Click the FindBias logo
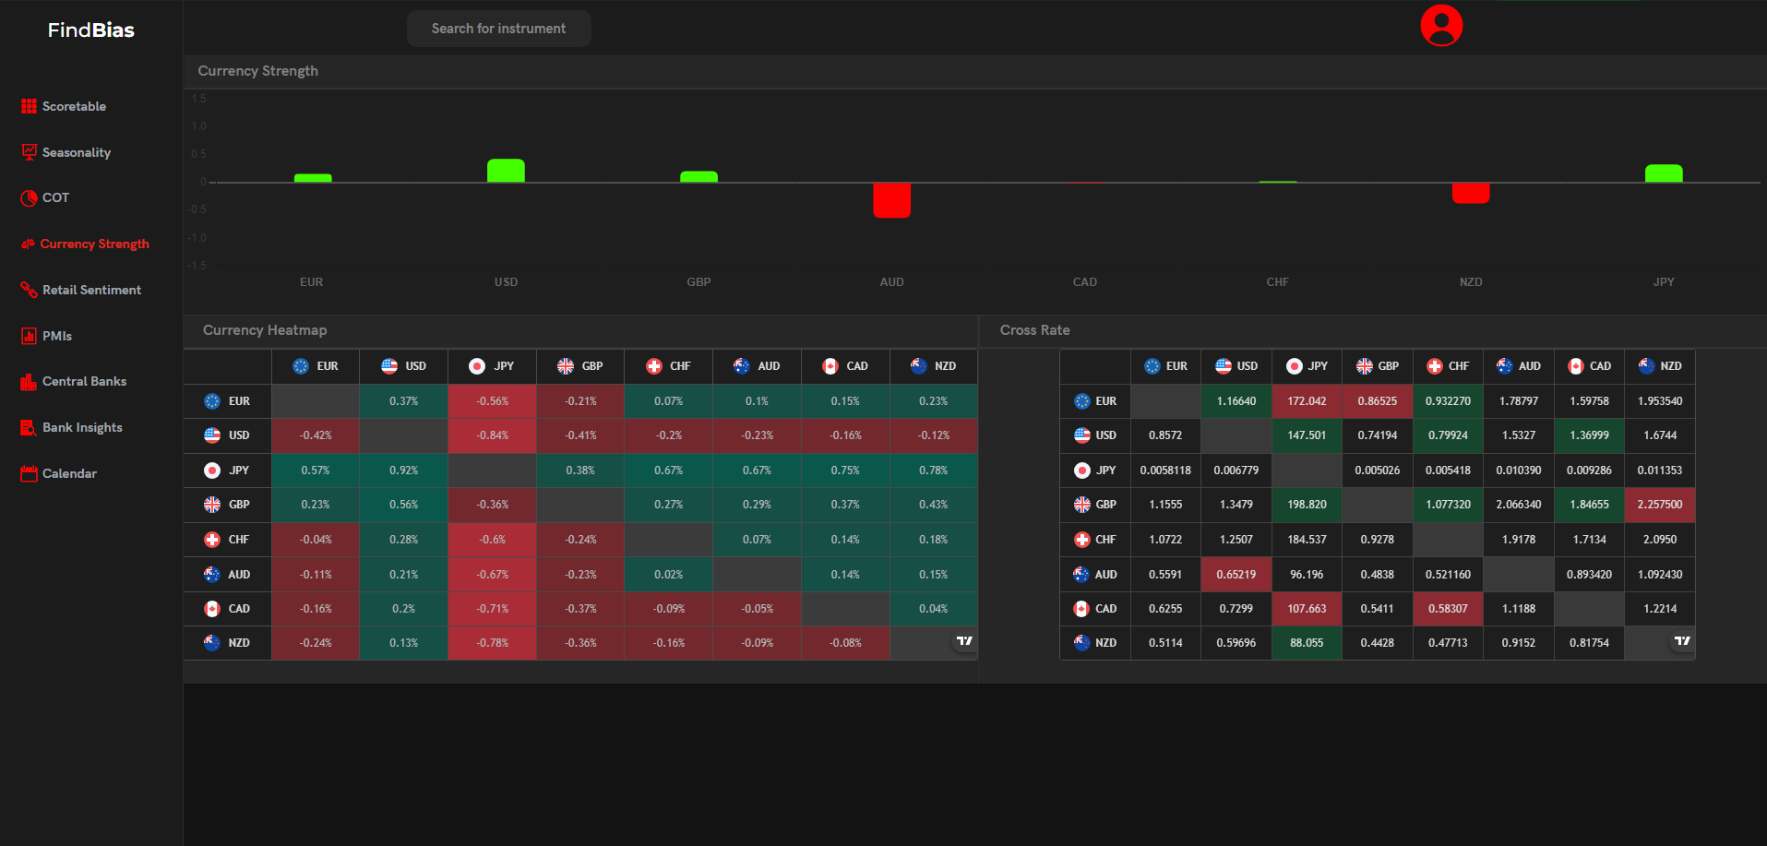Viewport: 1767px width, 846px height. coord(90,30)
